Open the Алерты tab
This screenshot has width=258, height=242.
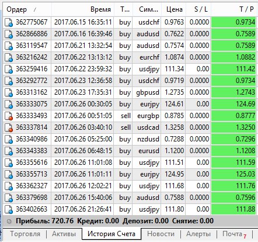click(198, 234)
